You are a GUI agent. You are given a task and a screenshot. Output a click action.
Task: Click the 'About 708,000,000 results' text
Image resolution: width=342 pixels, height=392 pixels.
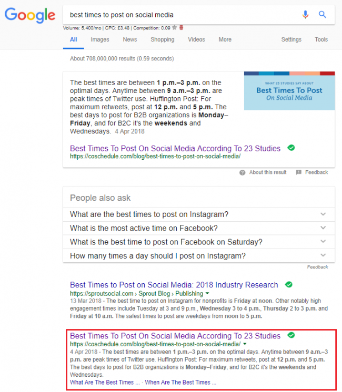122,59
